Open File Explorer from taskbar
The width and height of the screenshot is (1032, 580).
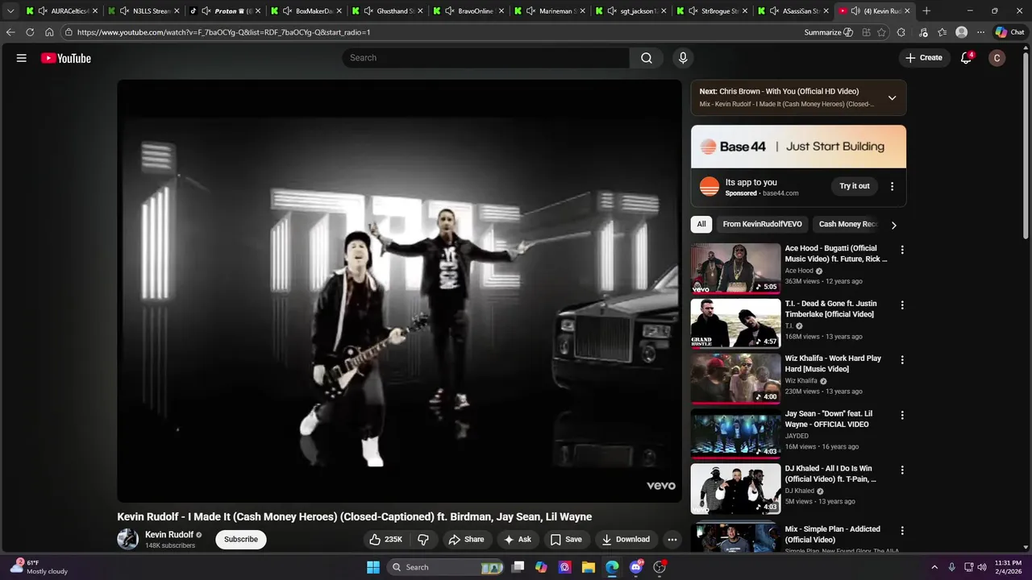click(x=589, y=567)
